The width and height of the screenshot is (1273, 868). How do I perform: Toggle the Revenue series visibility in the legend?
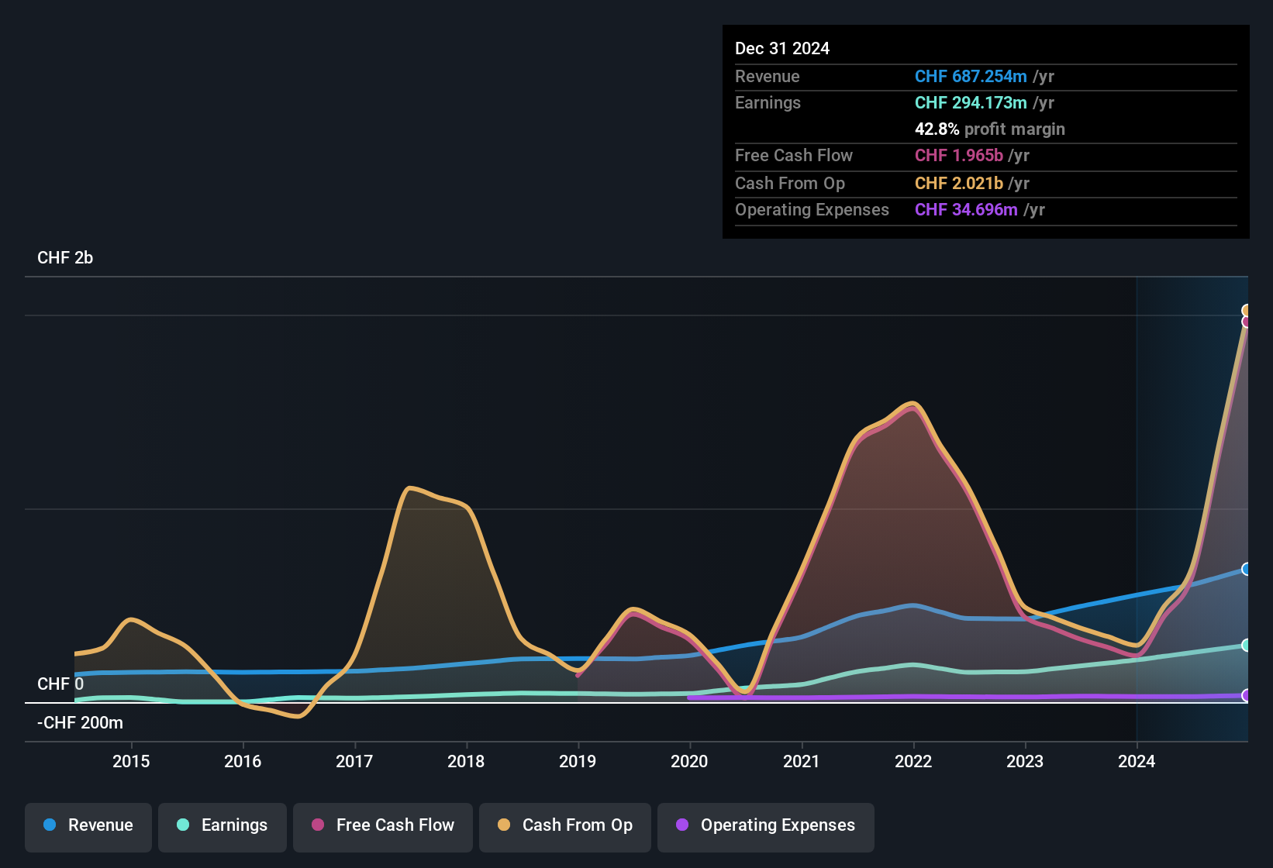click(x=88, y=825)
